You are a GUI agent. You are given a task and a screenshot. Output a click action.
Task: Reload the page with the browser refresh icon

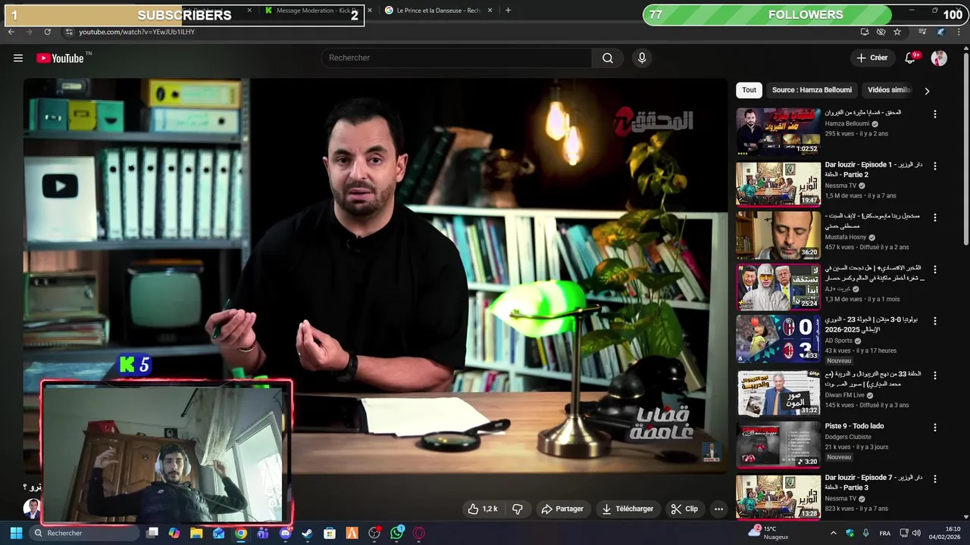(x=47, y=32)
